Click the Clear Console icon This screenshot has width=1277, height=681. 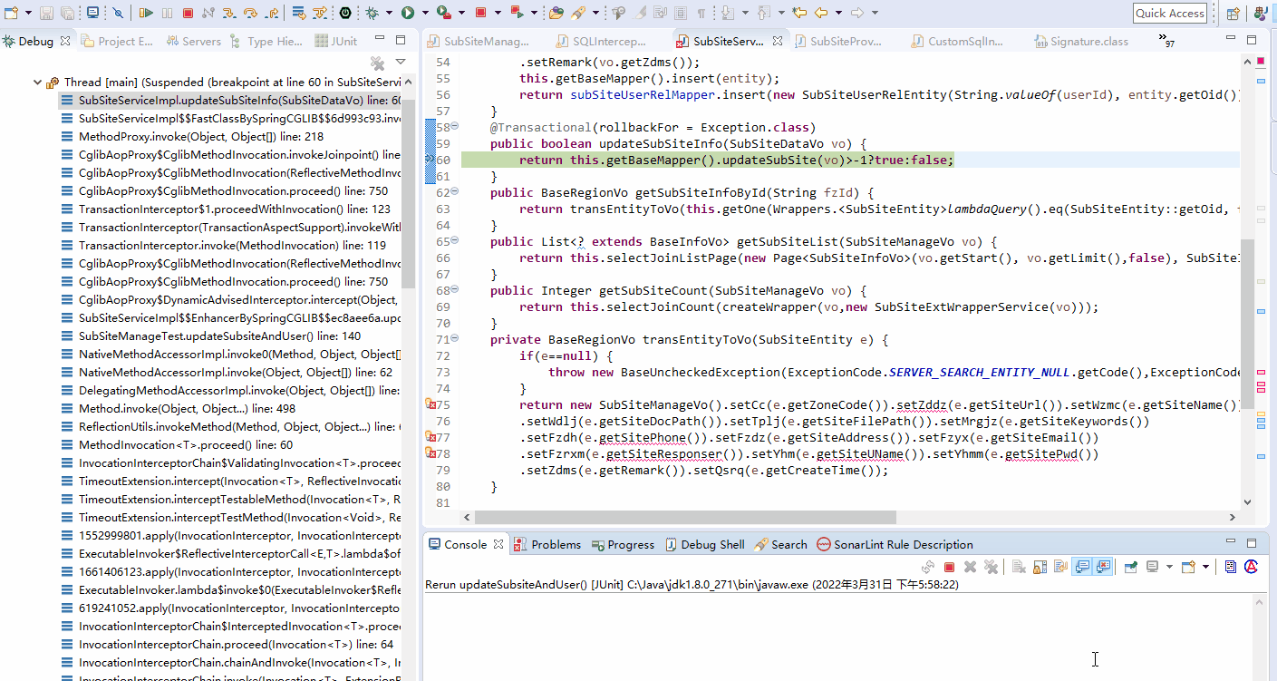coord(1019,567)
